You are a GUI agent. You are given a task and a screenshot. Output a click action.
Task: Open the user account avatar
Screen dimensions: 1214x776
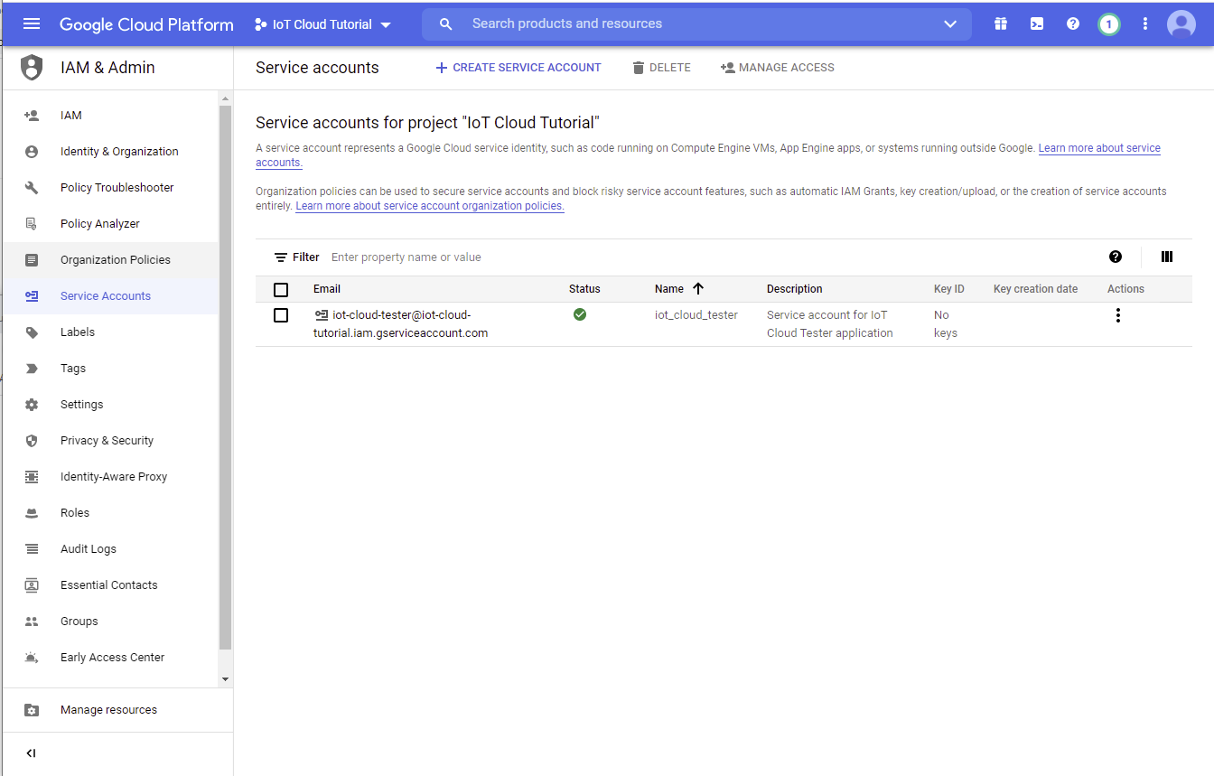[x=1181, y=24]
